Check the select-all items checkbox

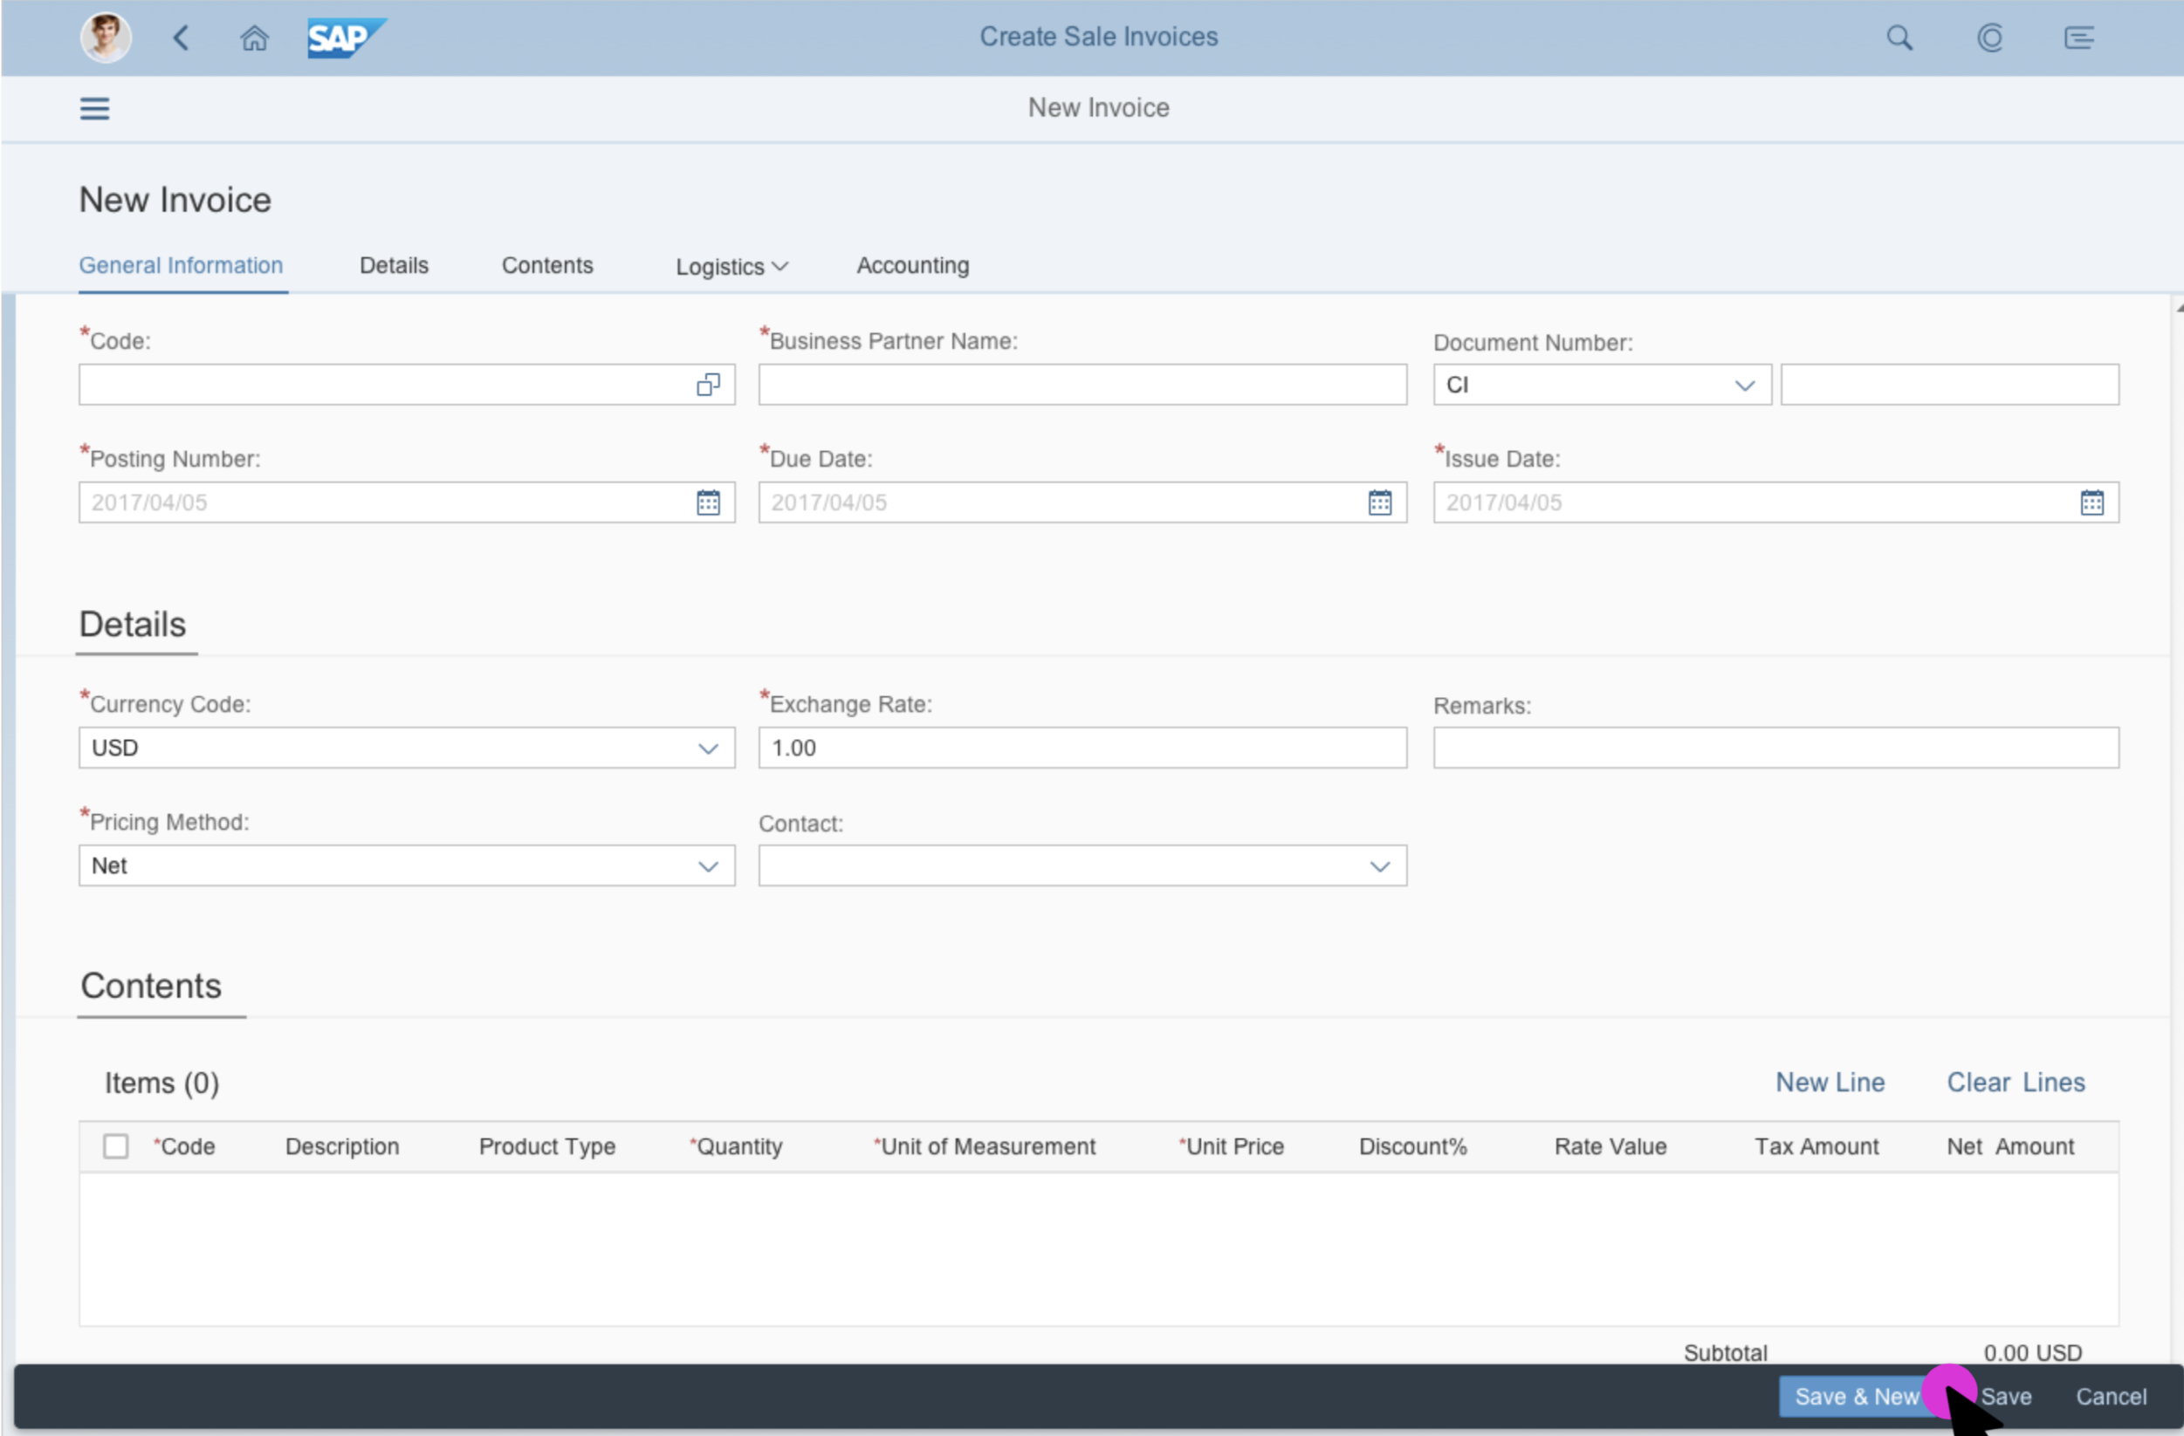pos(115,1146)
